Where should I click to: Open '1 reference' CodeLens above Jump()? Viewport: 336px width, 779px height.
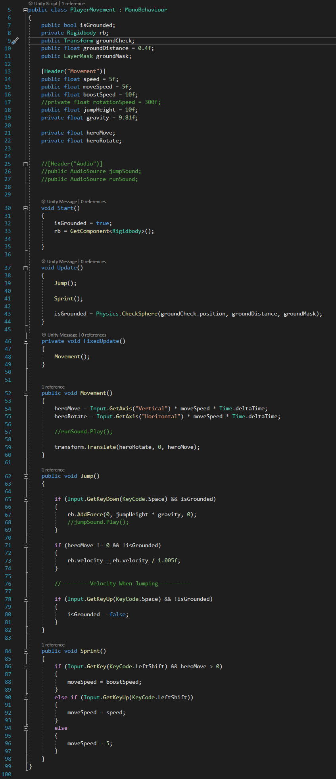(53, 470)
